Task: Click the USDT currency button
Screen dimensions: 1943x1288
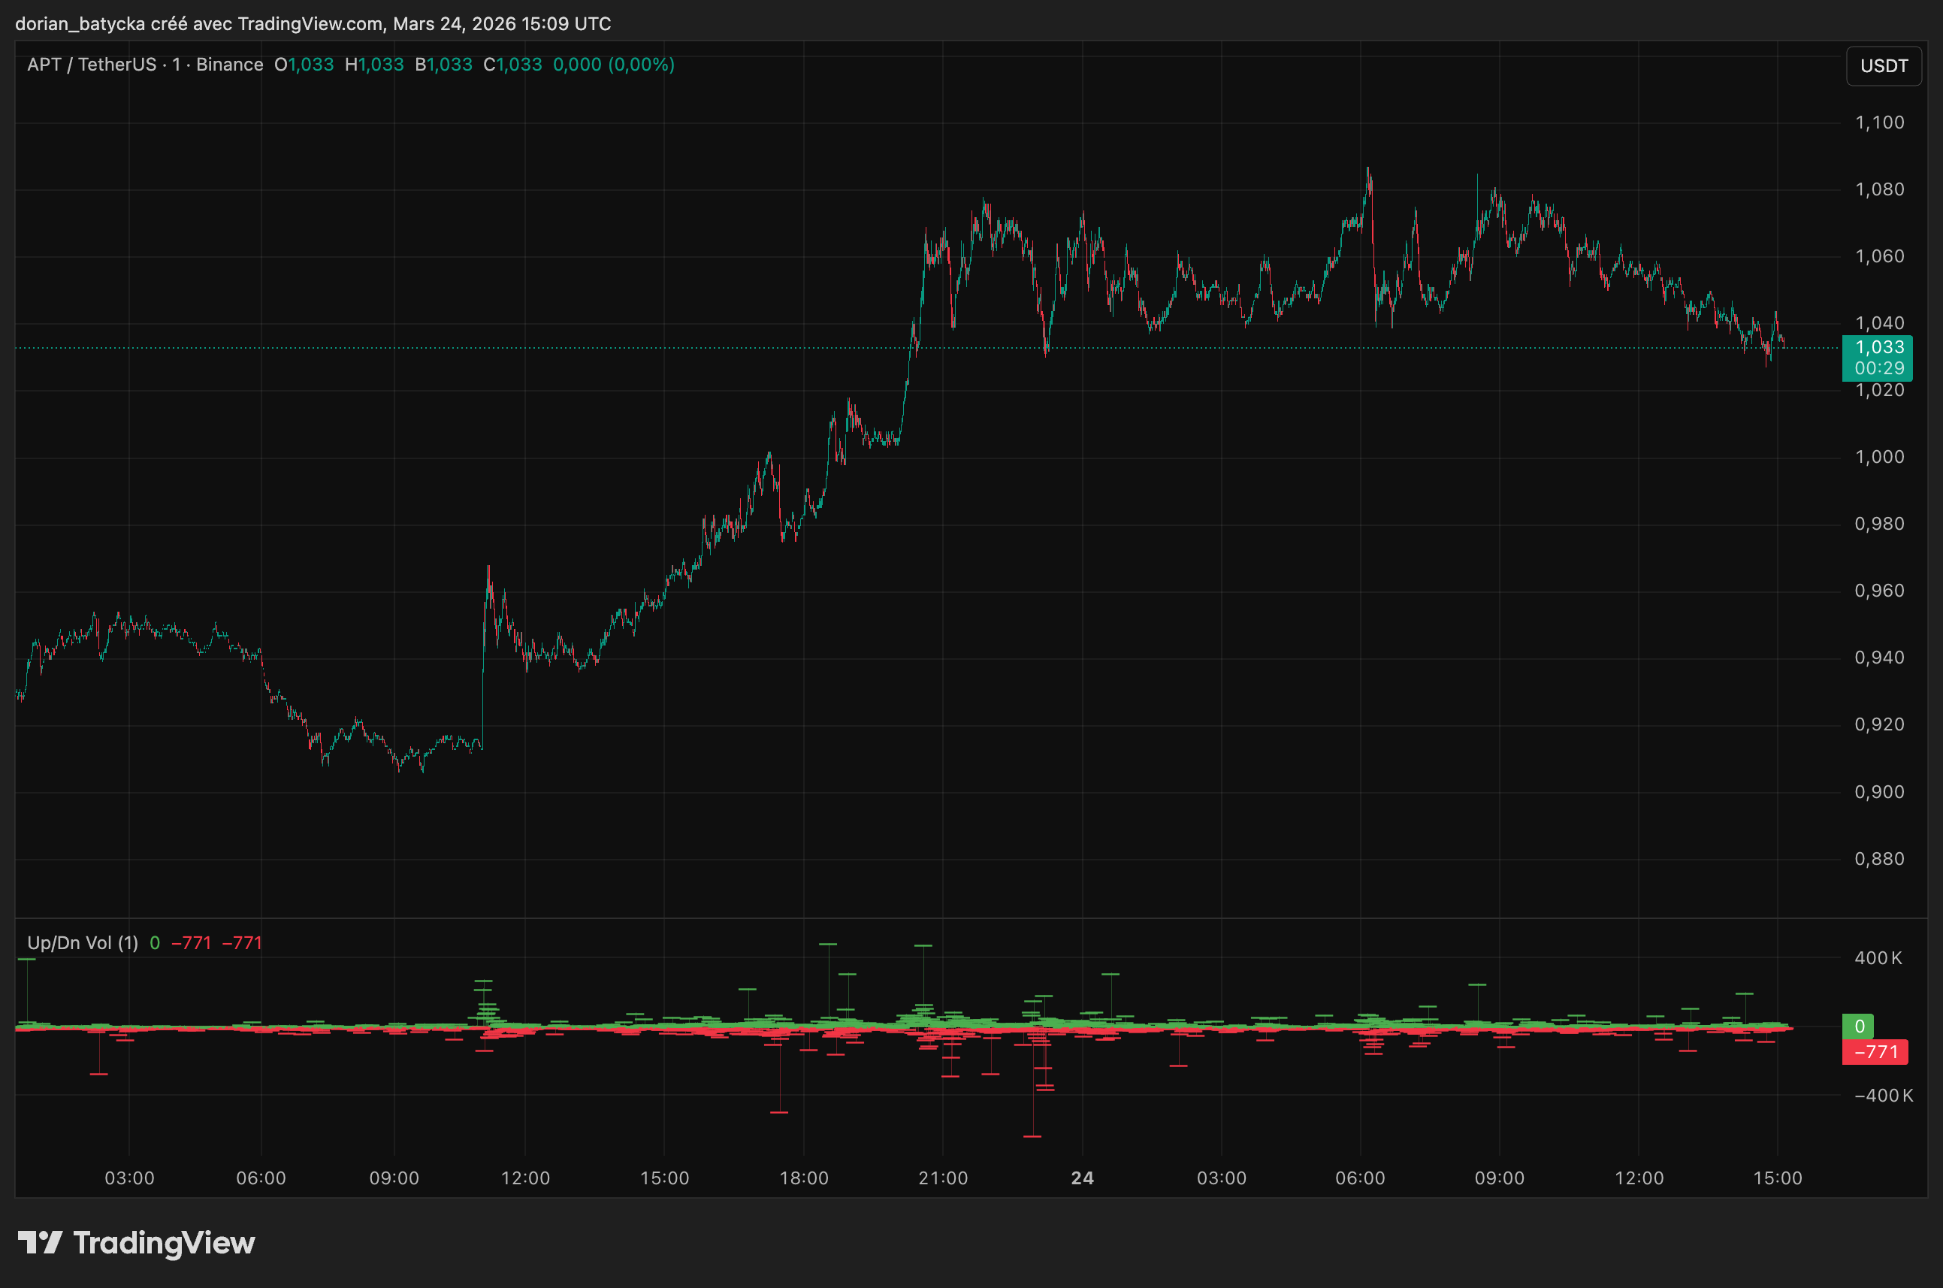Action: coord(1884,67)
